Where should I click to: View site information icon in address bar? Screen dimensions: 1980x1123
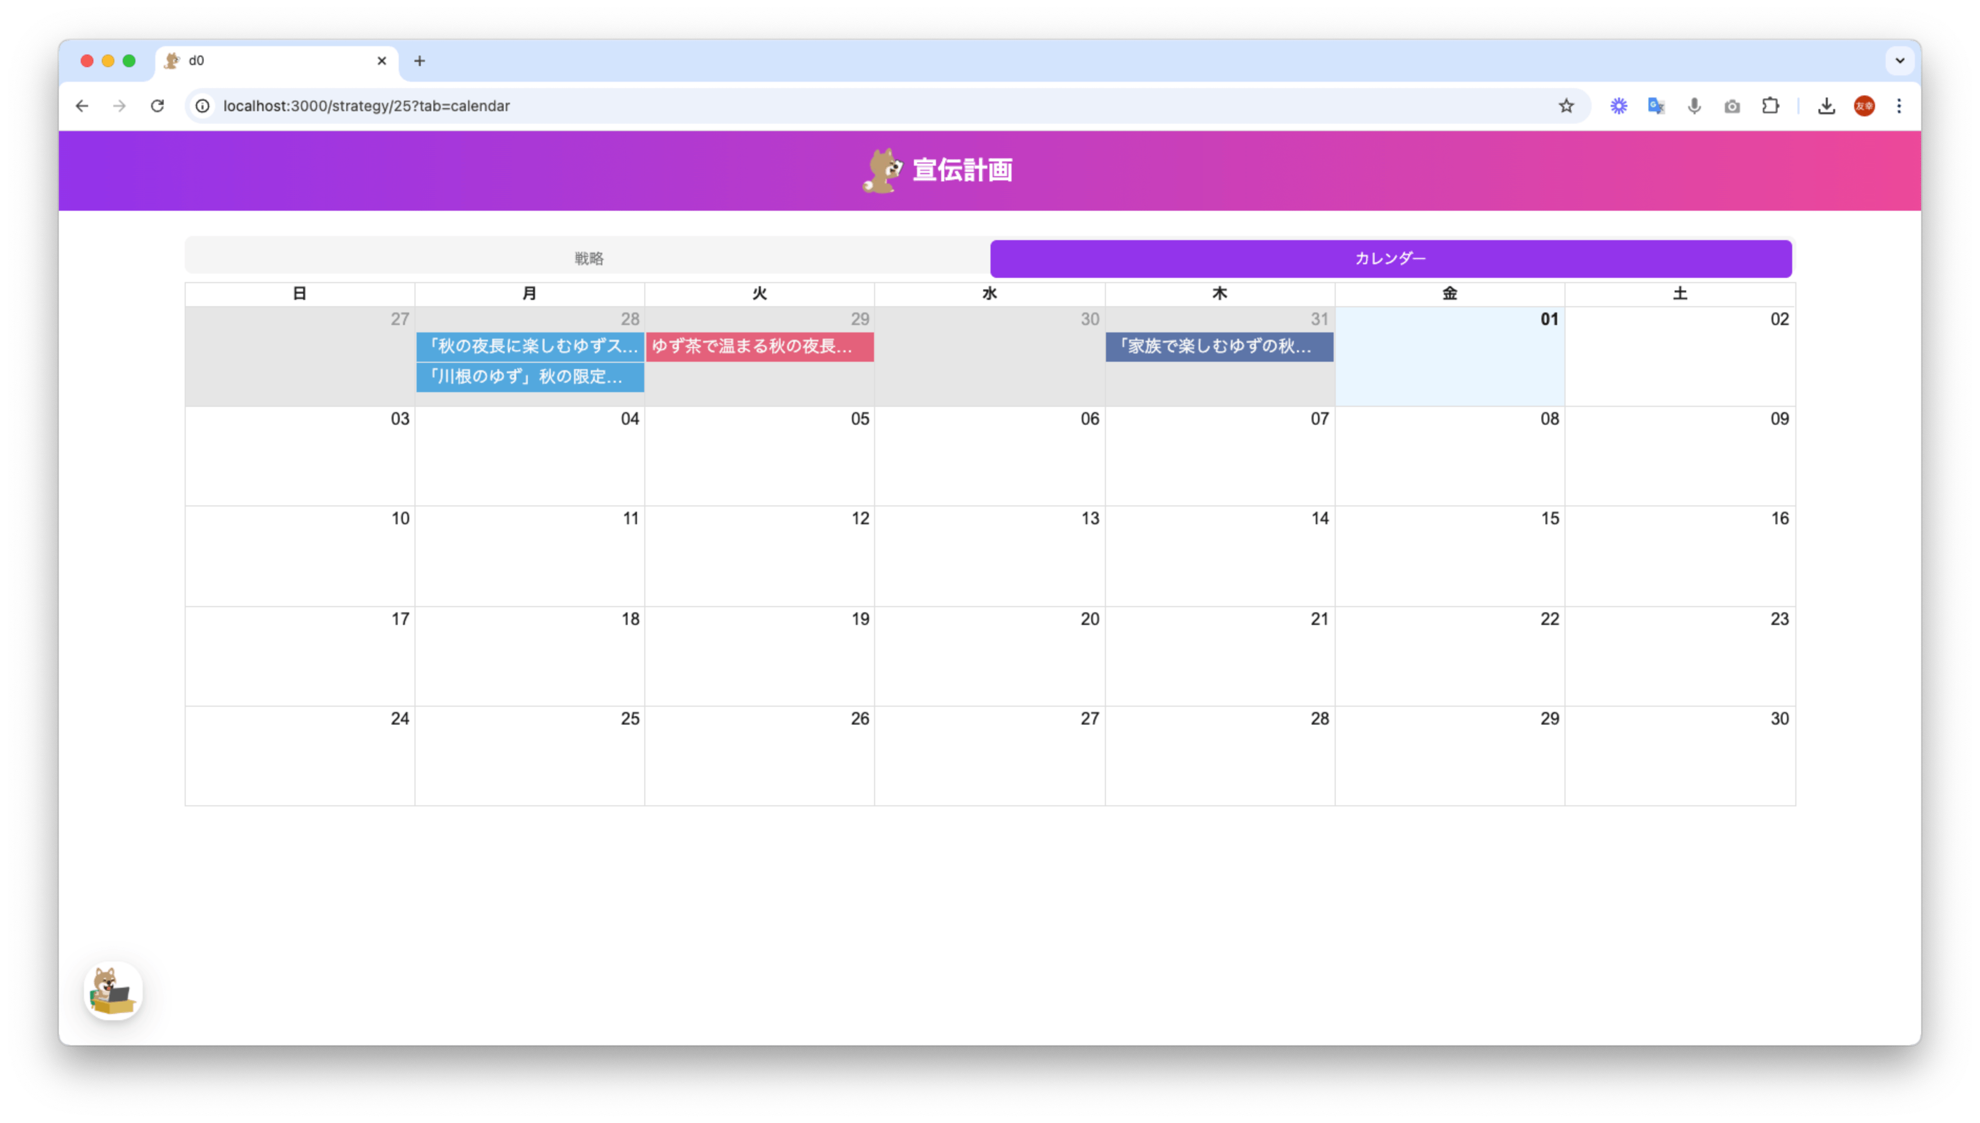click(x=203, y=106)
